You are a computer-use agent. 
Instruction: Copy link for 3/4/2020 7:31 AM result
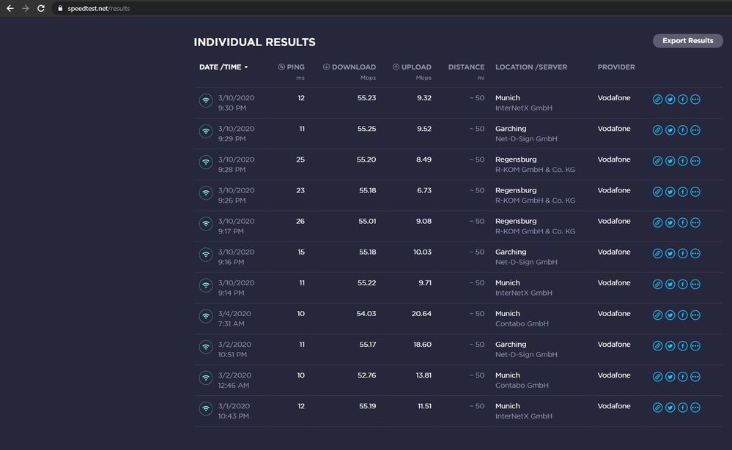[x=657, y=315]
